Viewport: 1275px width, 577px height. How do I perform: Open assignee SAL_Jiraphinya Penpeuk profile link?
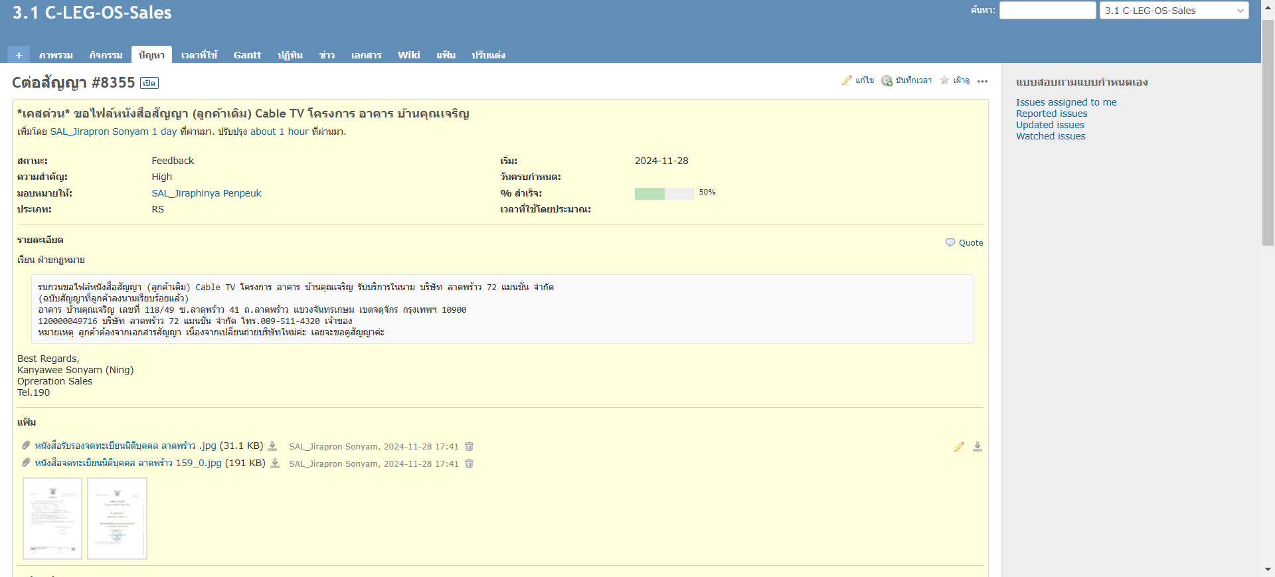pyautogui.click(x=207, y=193)
